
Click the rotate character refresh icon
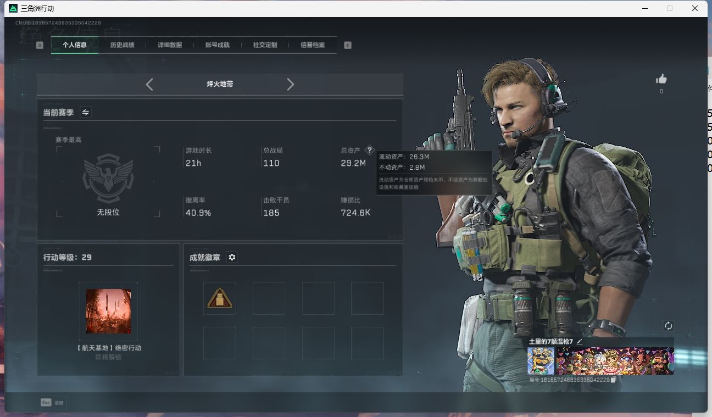tap(668, 326)
